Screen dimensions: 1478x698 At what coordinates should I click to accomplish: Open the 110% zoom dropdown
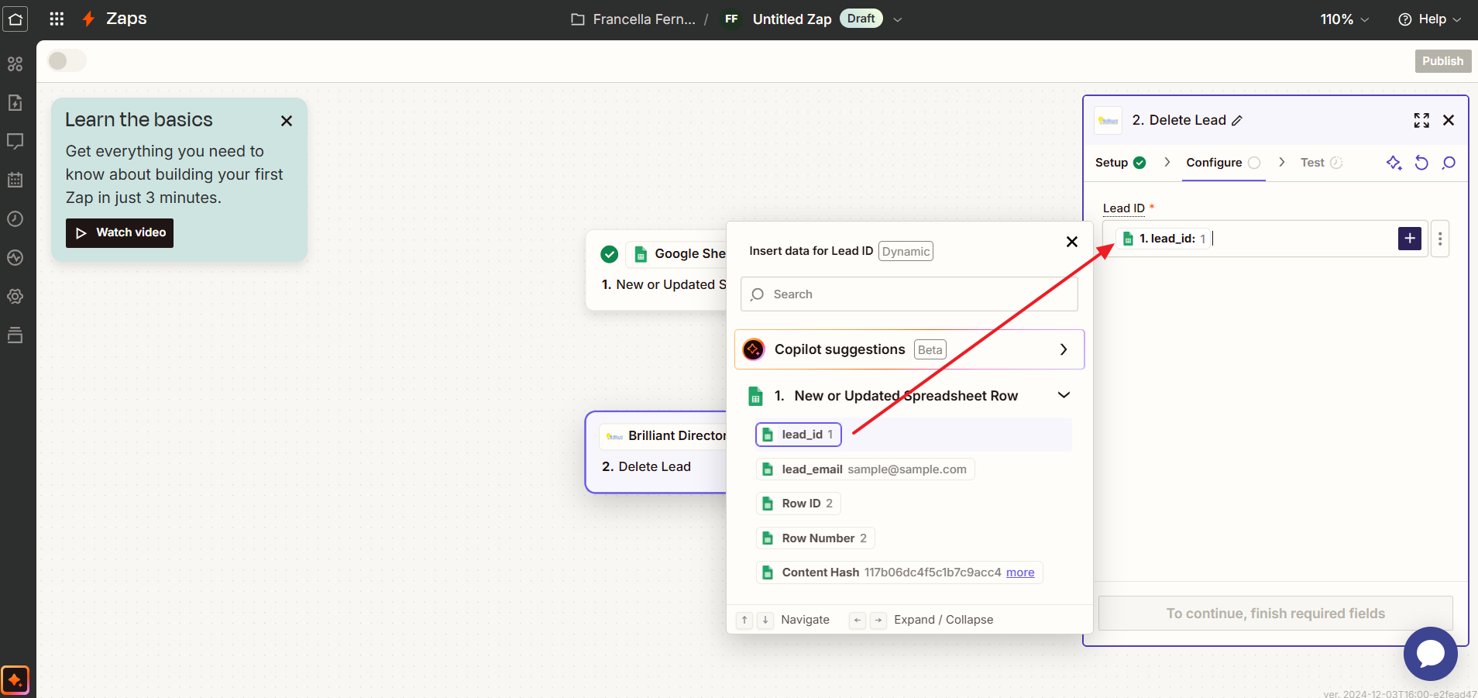[1345, 19]
